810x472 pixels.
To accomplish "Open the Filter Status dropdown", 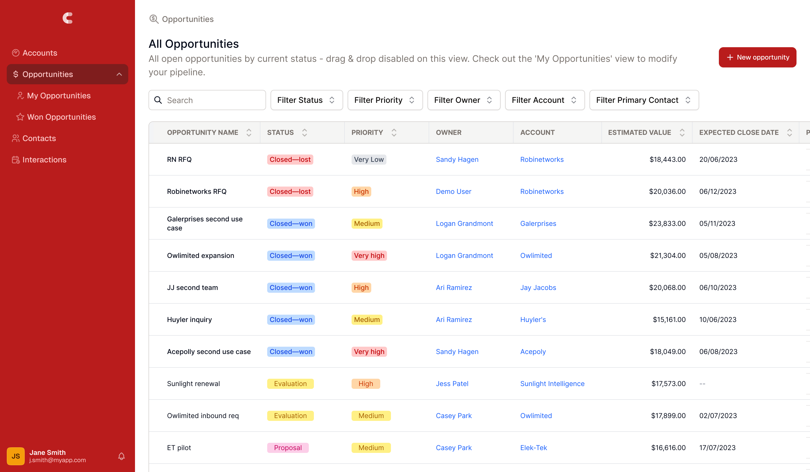I will pyautogui.click(x=306, y=100).
